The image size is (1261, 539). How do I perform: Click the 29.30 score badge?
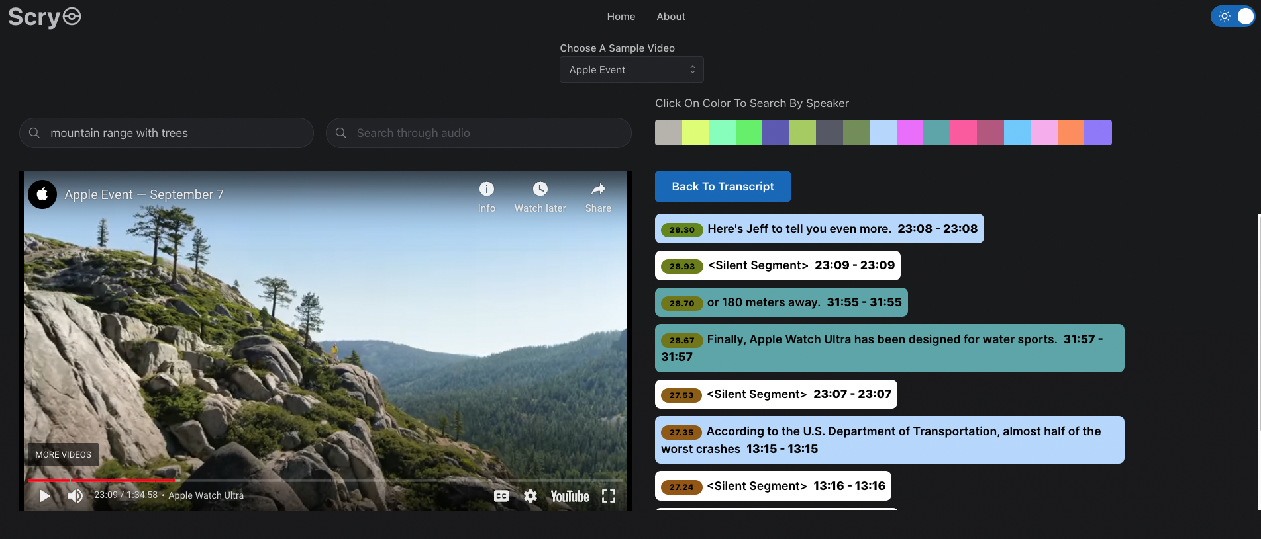tap(682, 230)
